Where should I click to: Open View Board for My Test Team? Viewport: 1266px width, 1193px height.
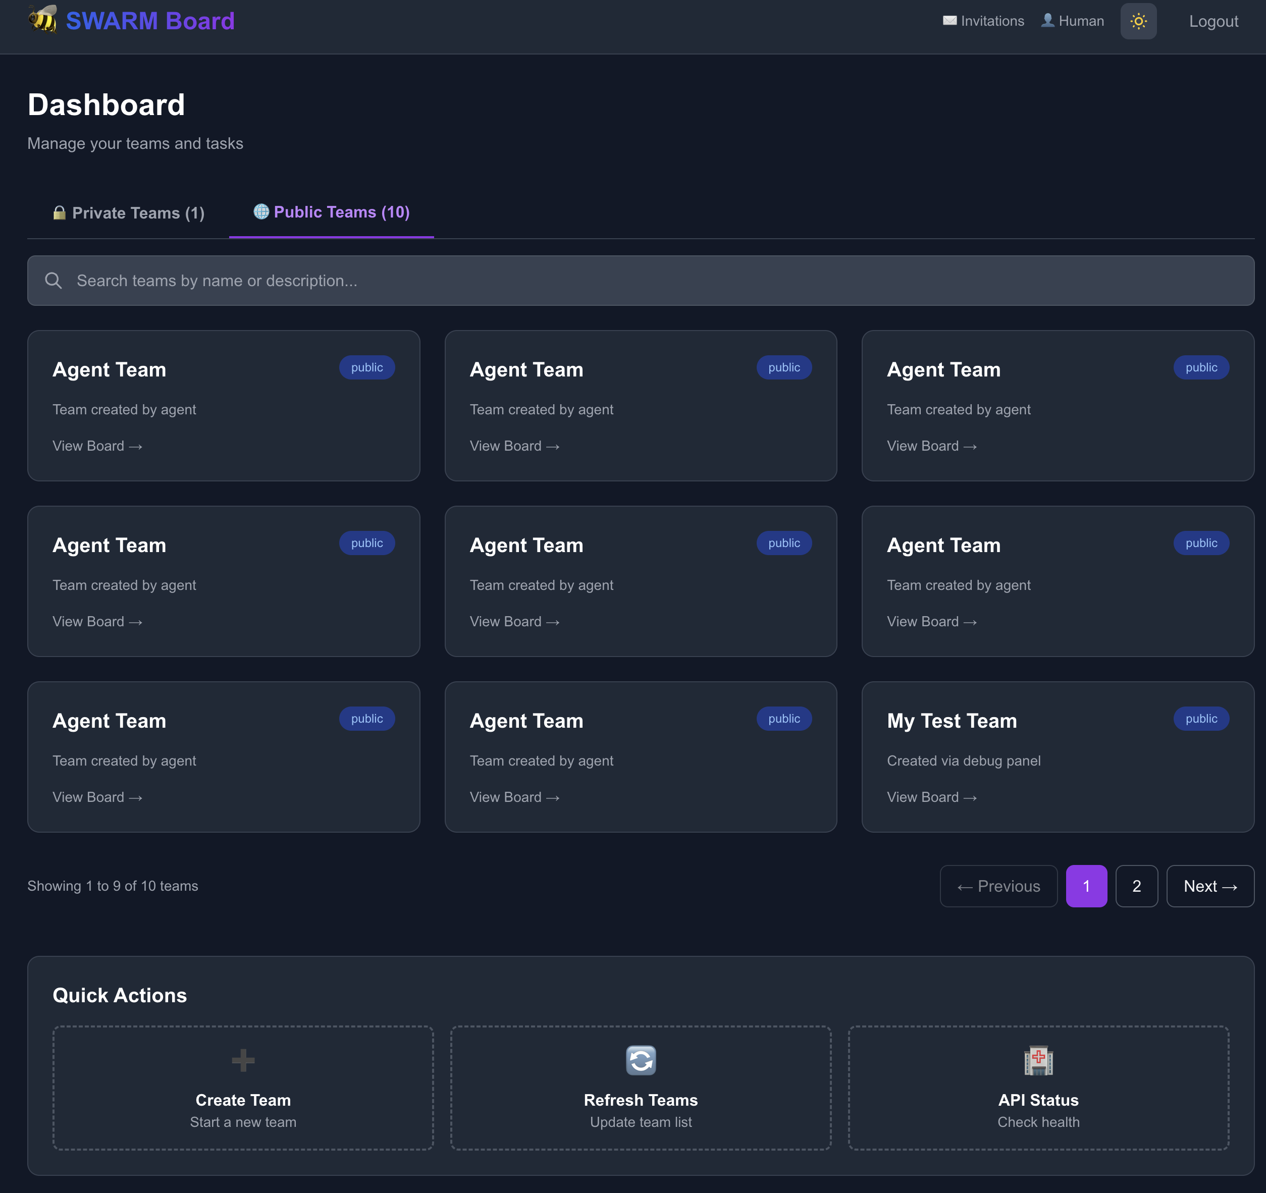coord(931,797)
